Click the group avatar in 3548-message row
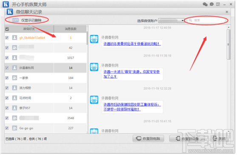This screenshot has width=237, height=155. [x=15, y=118]
